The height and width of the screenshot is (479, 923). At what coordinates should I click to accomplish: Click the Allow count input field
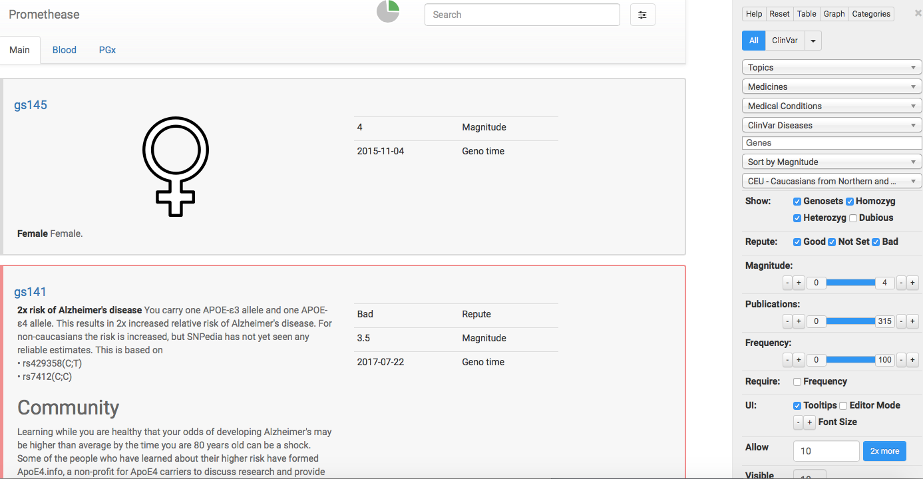[x=827, y=451]
